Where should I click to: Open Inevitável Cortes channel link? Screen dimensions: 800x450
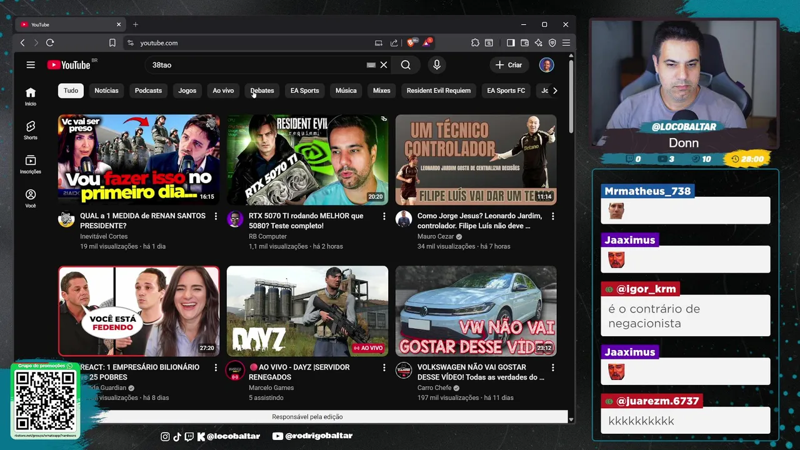104,236
